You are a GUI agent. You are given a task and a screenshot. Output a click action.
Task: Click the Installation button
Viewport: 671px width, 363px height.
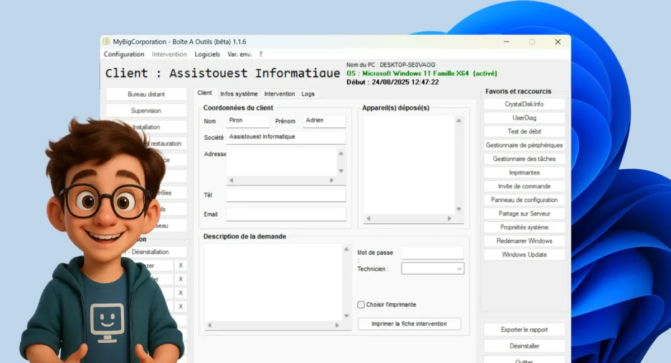[x=147, y=127]
